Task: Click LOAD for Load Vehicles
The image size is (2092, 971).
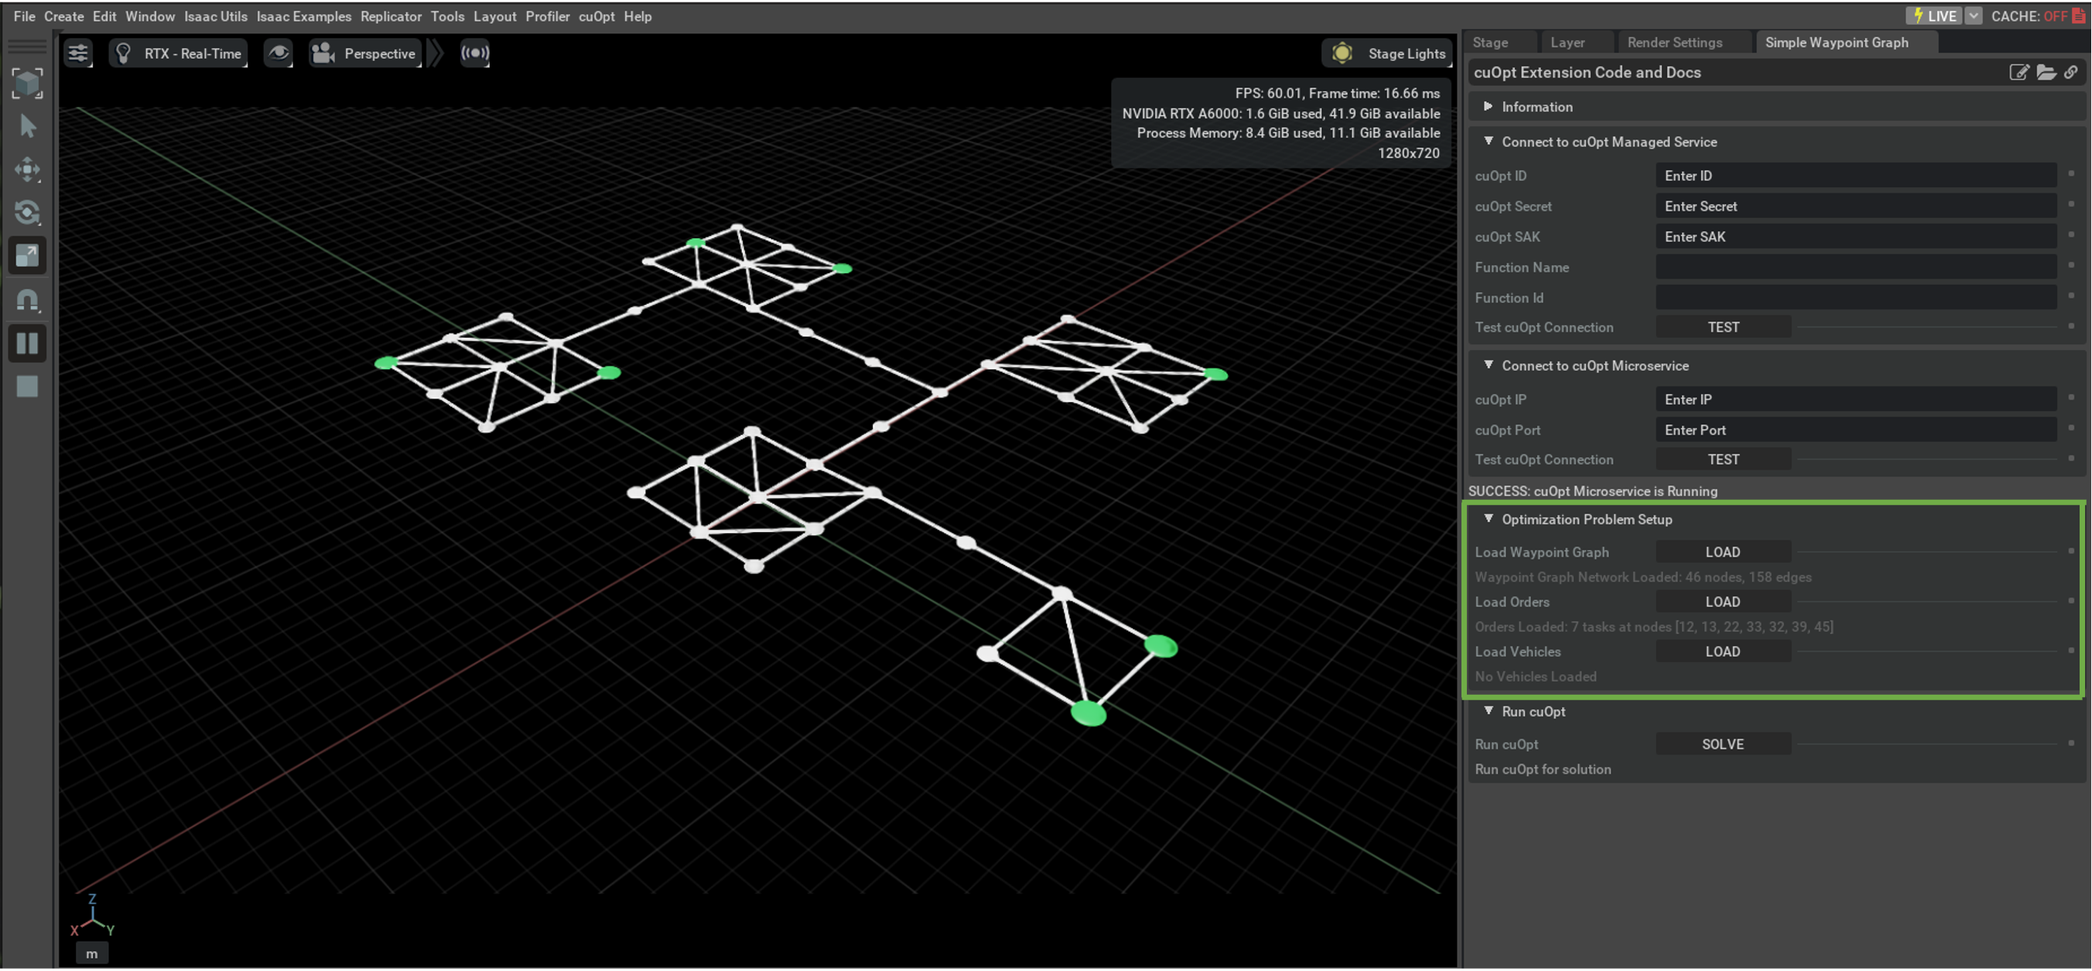Action: [1723, 652]
